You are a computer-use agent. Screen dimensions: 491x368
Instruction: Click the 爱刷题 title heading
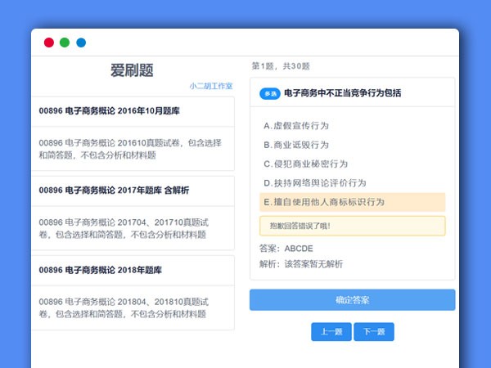132,71
